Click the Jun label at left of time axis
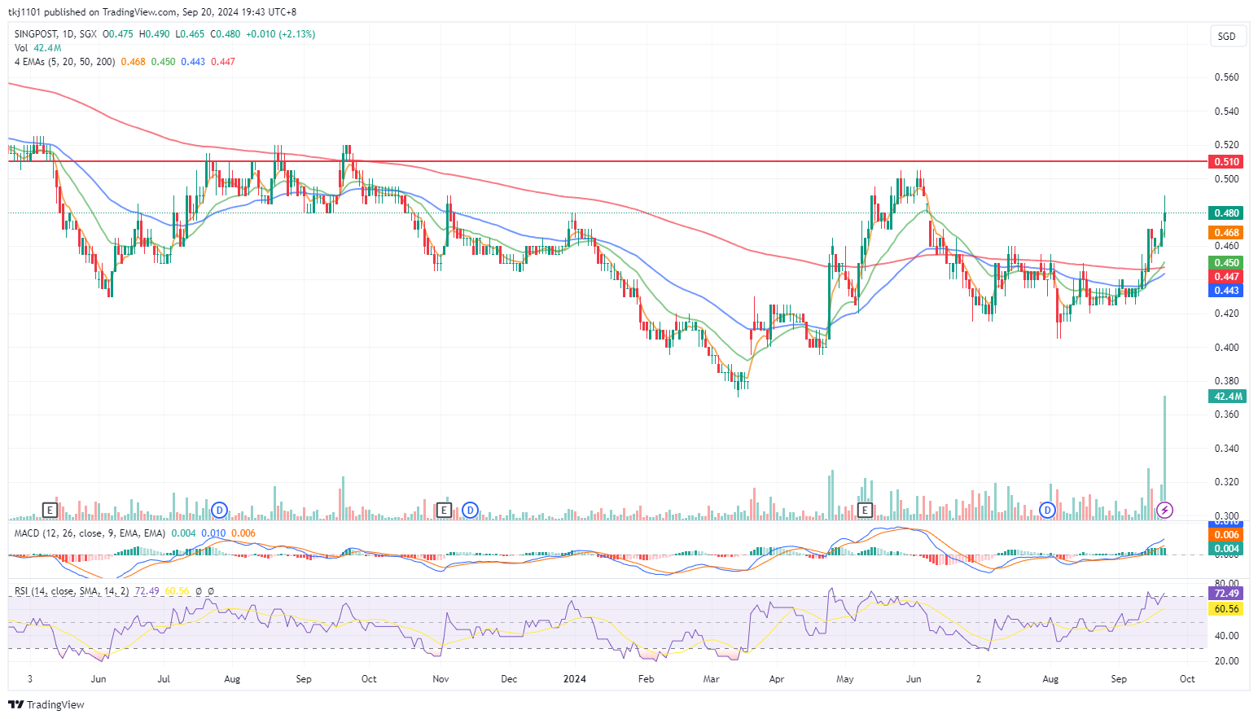The image size is (1258, 719). click(99, 679)
